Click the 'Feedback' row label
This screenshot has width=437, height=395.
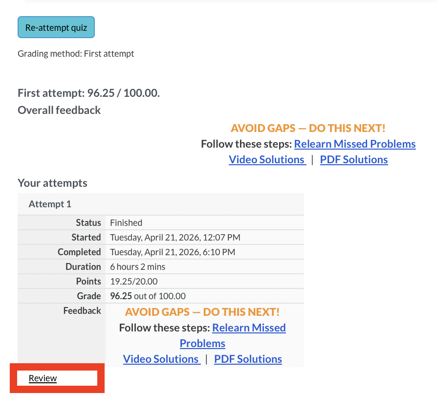[82, 310]
